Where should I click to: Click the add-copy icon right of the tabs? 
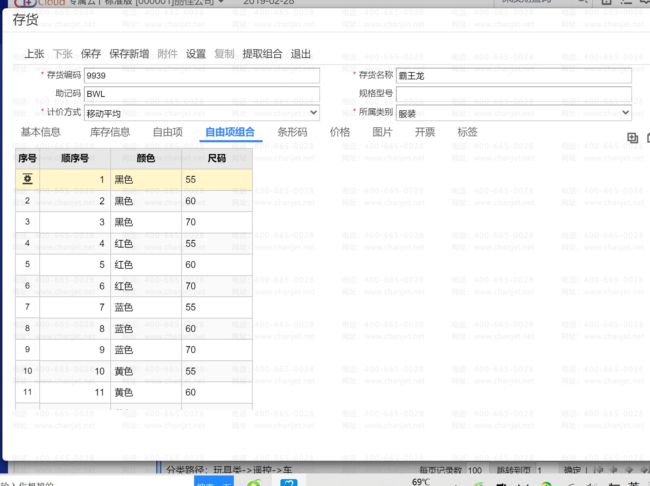(x=632, y=138)
